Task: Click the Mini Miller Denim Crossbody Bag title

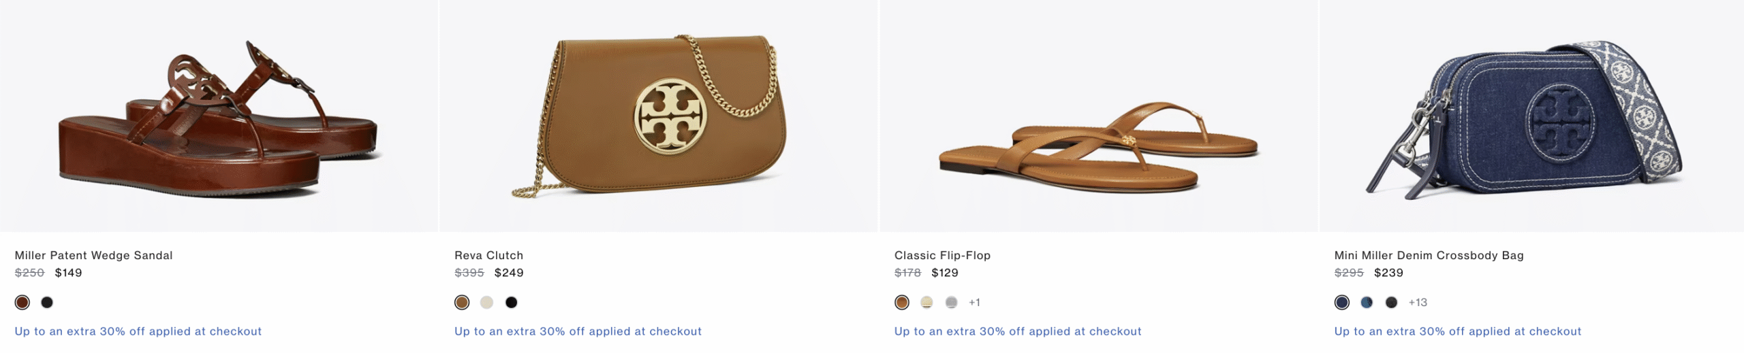Action: (x=1429, y=255)
